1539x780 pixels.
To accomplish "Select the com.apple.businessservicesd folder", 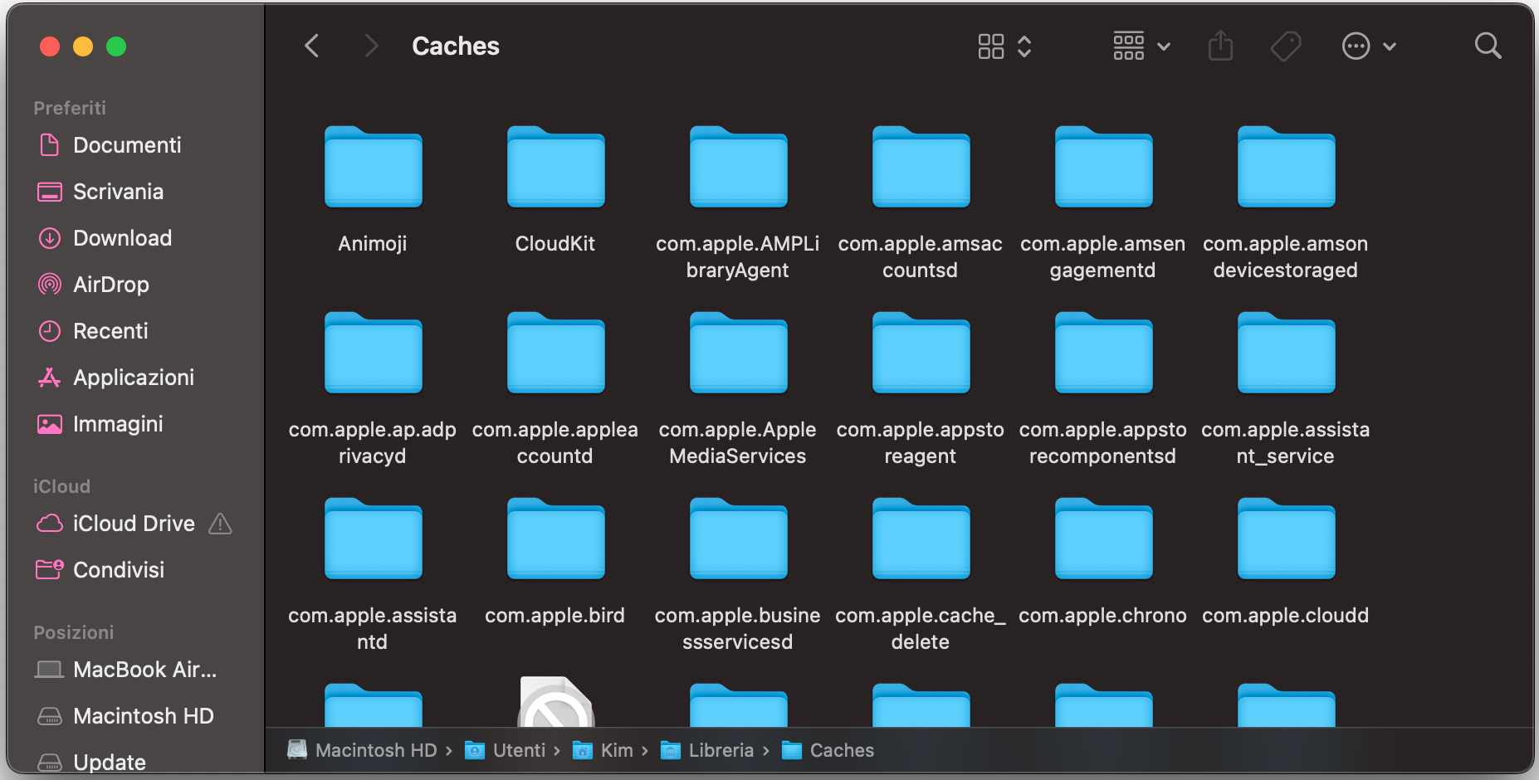I will coord(738,539).
